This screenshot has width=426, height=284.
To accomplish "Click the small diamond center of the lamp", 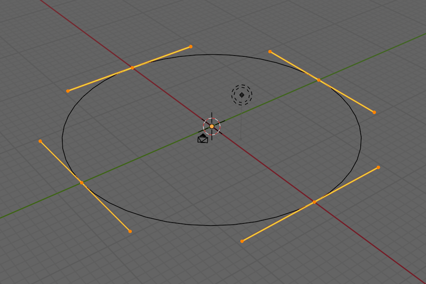I will coord(242,95).
